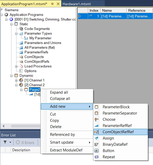
Task: Click the Load Procedures tree icon
Action: coord(21,66)
